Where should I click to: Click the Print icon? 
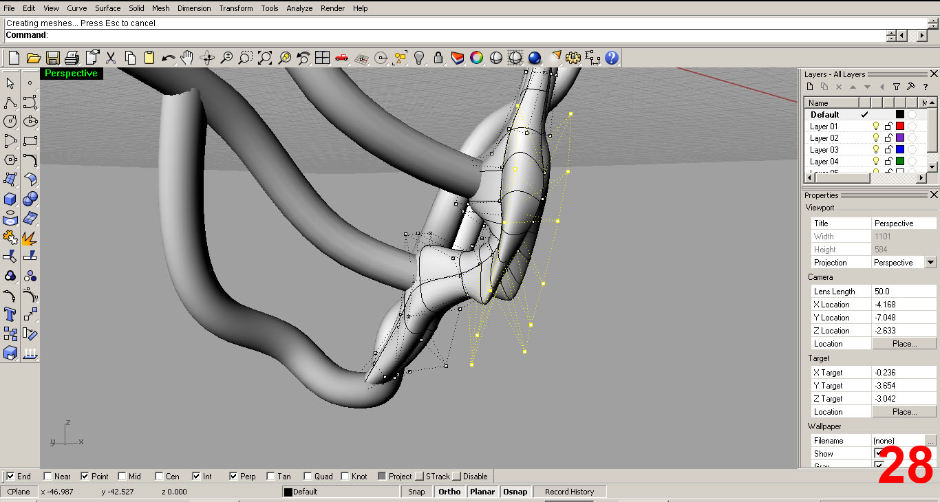(72, 58)
